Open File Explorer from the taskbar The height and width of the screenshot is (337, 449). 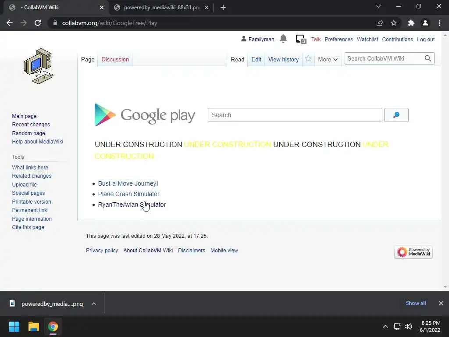point(33,326)
